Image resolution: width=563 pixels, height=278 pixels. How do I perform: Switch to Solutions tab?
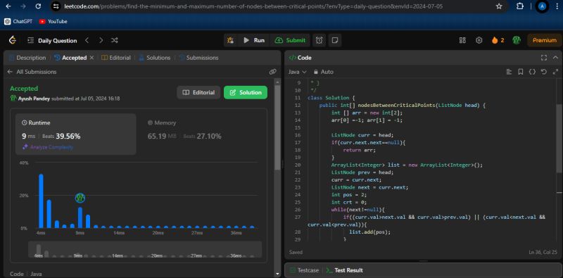[154, 58]
